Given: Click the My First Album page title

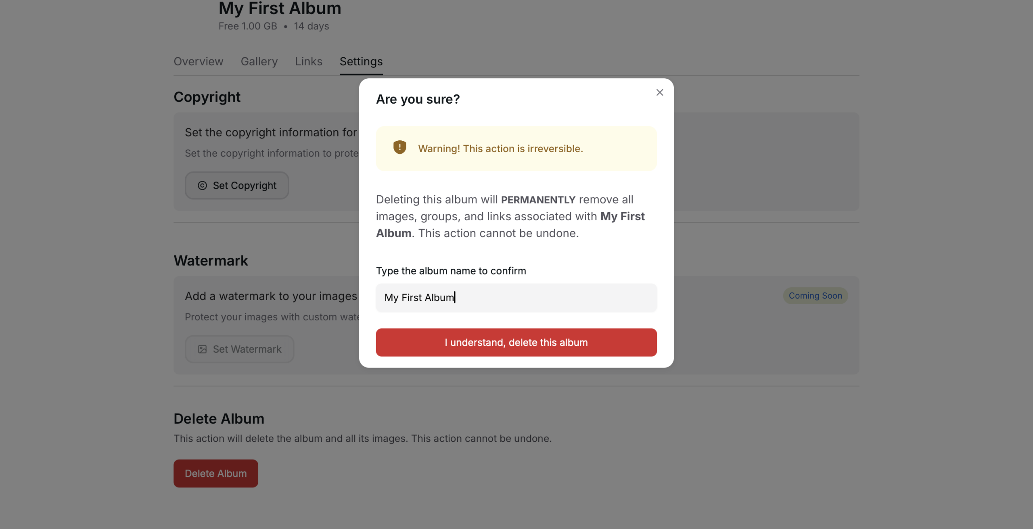Looking at the screenshot, I should click(280, 9).
